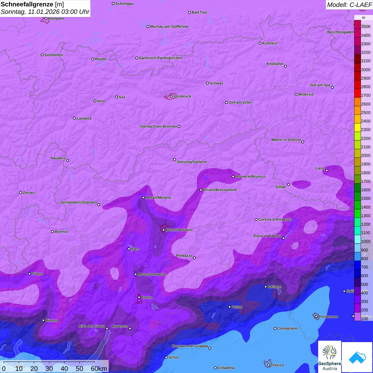Click the Treviso city marker circle

click(x=269, y=365)
